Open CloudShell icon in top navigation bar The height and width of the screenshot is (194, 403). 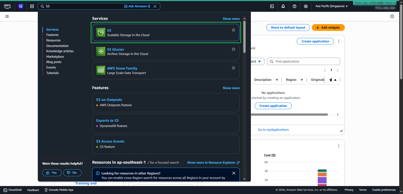(x=272, y=6)
